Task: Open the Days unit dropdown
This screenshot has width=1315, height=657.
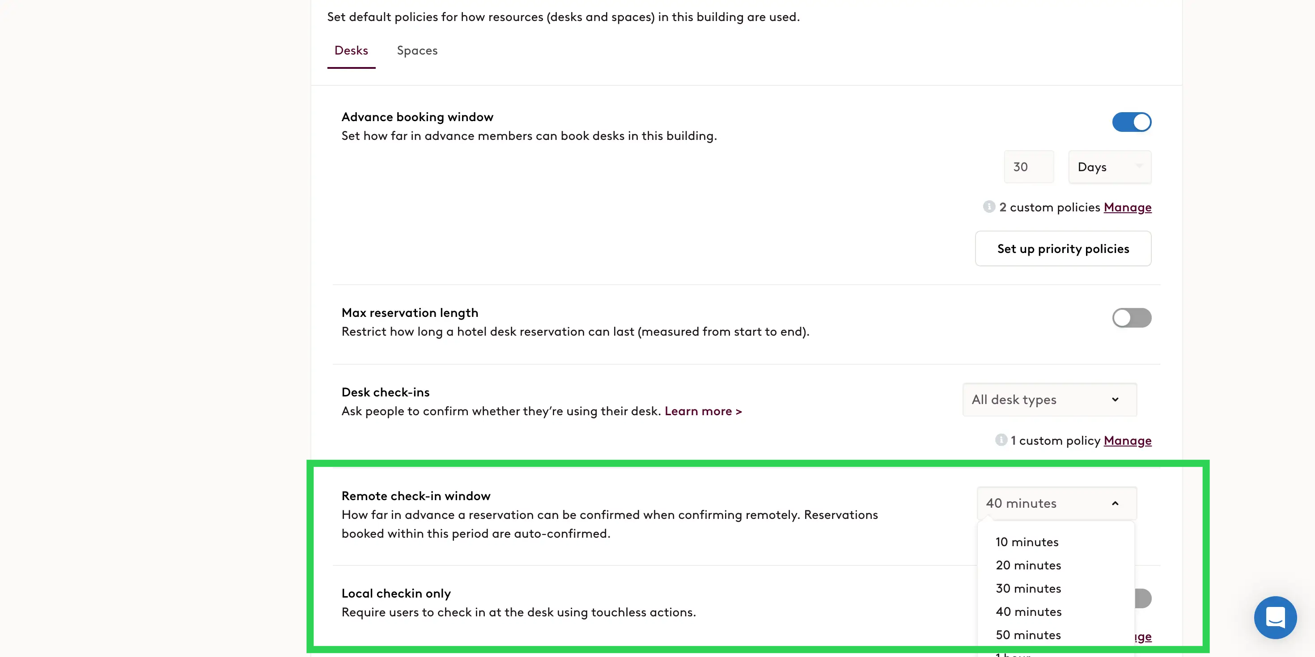Action: tap(1109, 167)
